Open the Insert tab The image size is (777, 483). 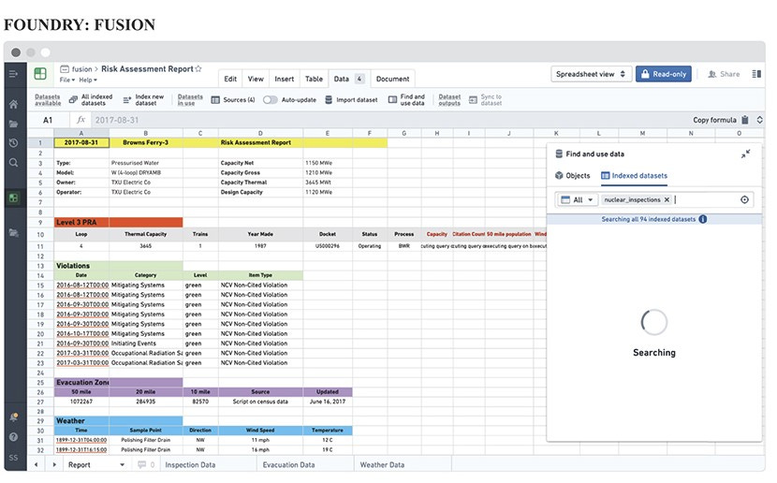[284, 79]
